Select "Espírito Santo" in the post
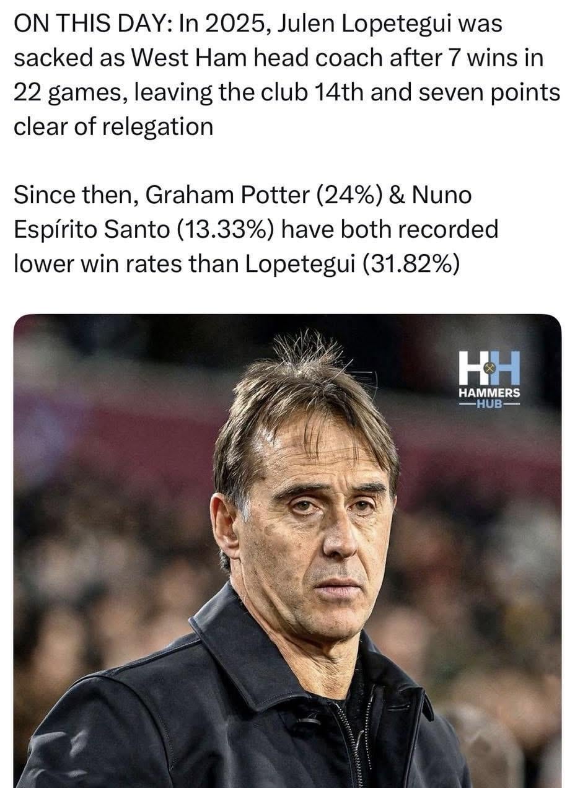This screenshot has width=575, height=788. pos(92,230)
